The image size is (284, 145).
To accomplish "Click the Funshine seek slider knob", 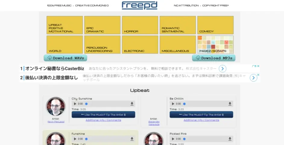I will [x=87, y=139].
